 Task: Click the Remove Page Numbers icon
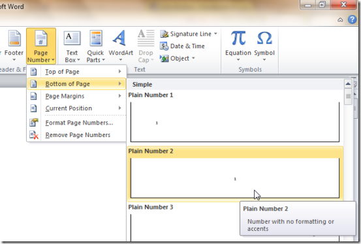coord(34,135)
